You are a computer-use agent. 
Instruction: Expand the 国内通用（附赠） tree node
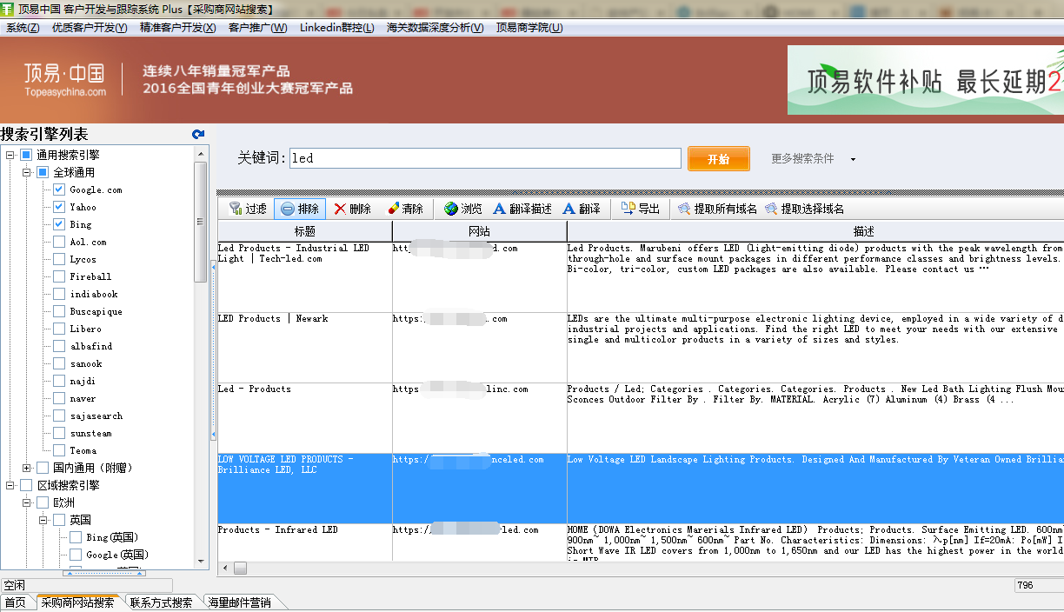[x=27, y=468]
